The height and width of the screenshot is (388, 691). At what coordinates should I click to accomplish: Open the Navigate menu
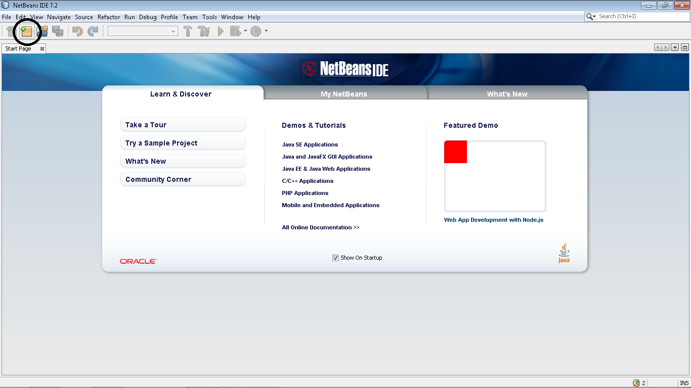click(59, 17)
